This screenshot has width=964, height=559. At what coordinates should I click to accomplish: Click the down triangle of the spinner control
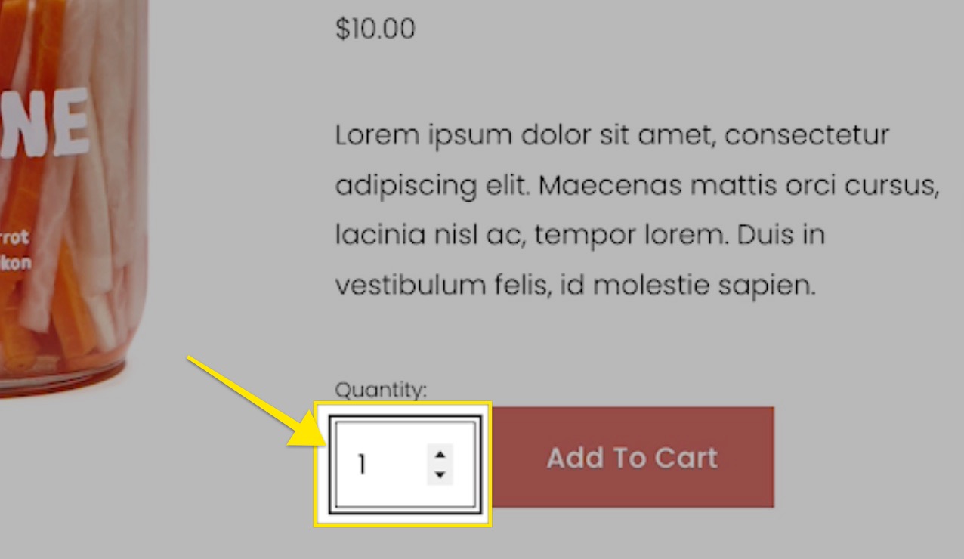pyautogui.click(x=440, y=476)
